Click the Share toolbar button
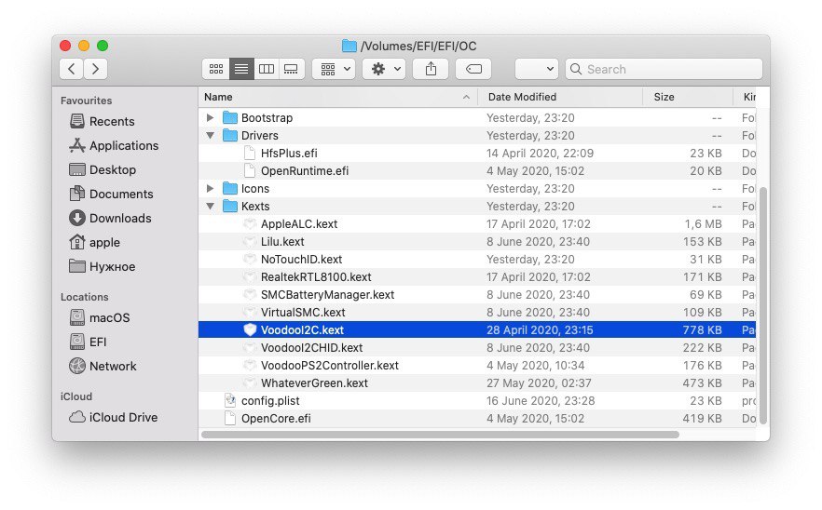This screenshot has width=822, height=510. [431, 69]
